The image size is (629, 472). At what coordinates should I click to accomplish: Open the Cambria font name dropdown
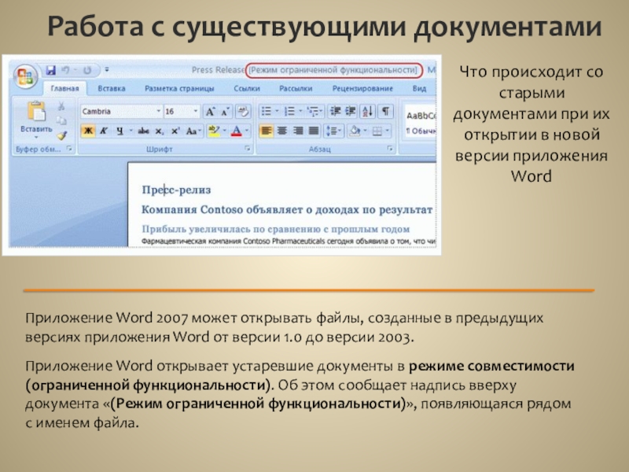coord(158,112)
